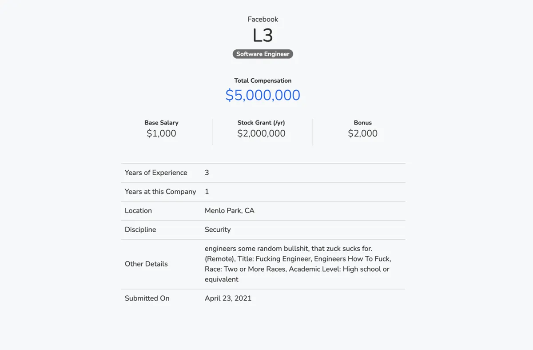Click the Stock Grant (/yr) label
This screenshot has width=533, height=350.
pyautogui.click(x=261, y=123)
